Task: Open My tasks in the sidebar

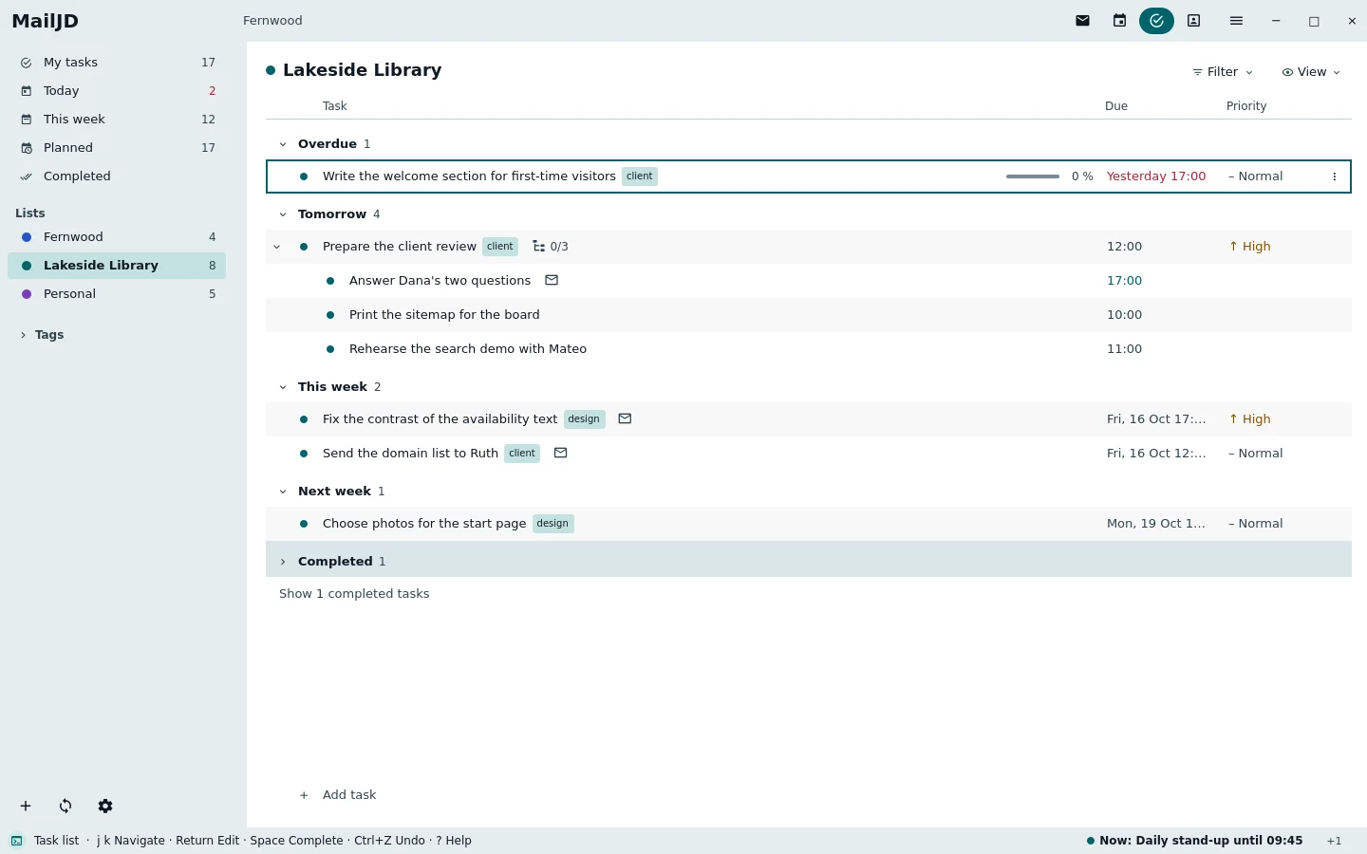Action: (117, 63)
